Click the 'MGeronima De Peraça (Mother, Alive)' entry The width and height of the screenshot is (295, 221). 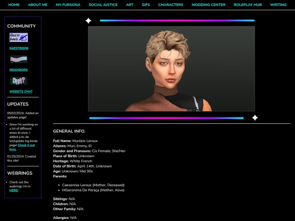(x=93, y=190)
